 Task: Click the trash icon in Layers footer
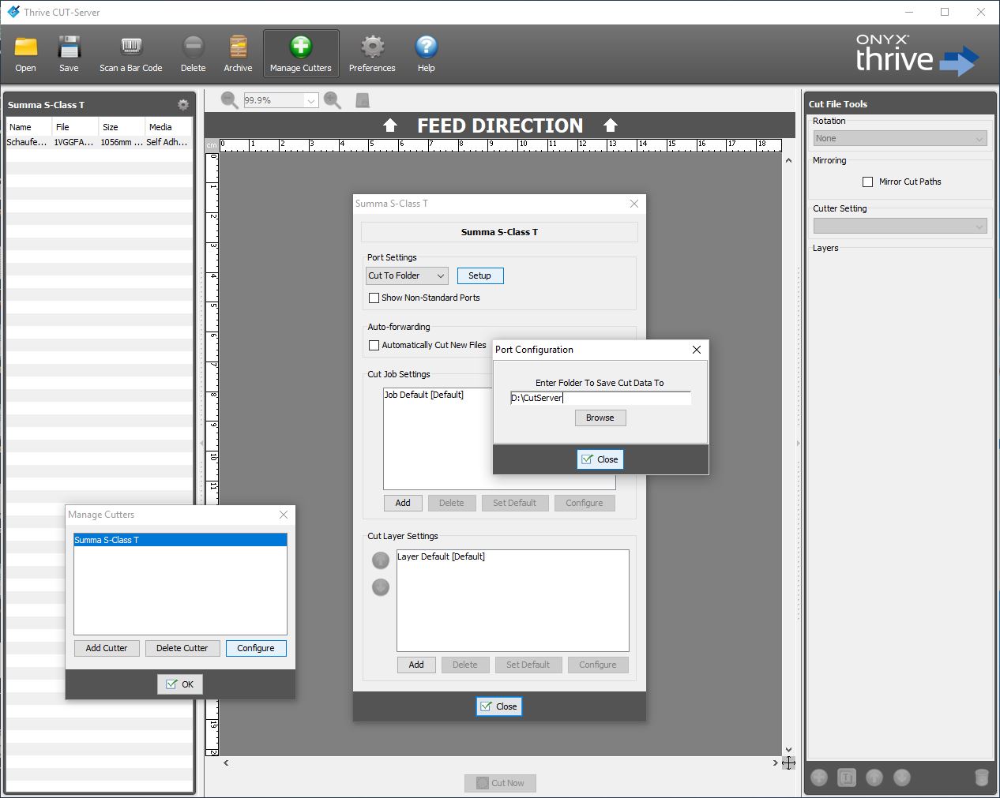981,777
